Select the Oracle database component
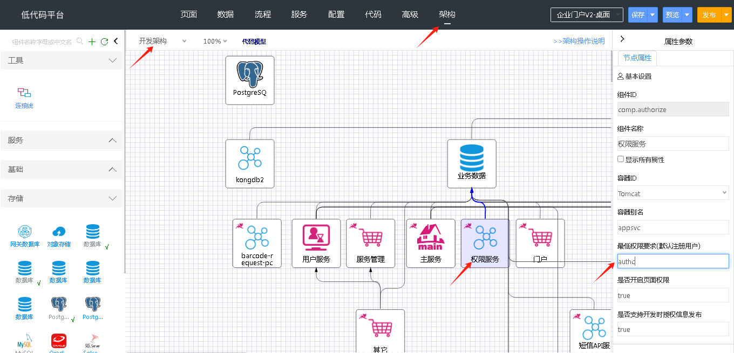 coord(58,344)
